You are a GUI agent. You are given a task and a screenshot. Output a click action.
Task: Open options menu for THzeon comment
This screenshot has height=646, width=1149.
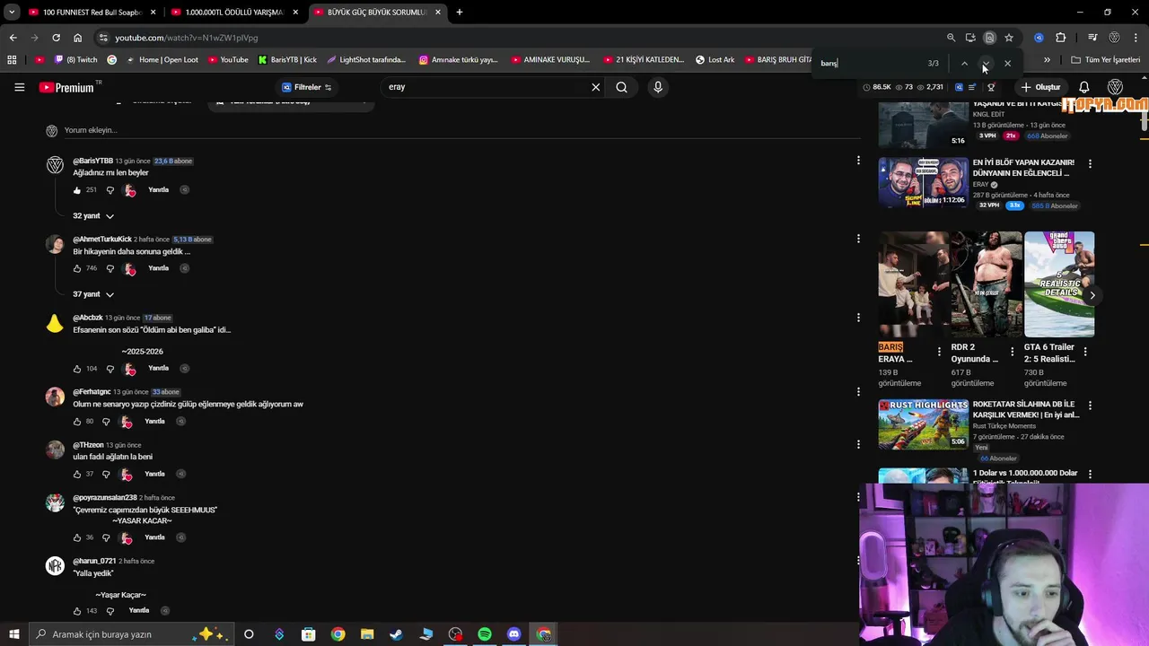[858, 444]
